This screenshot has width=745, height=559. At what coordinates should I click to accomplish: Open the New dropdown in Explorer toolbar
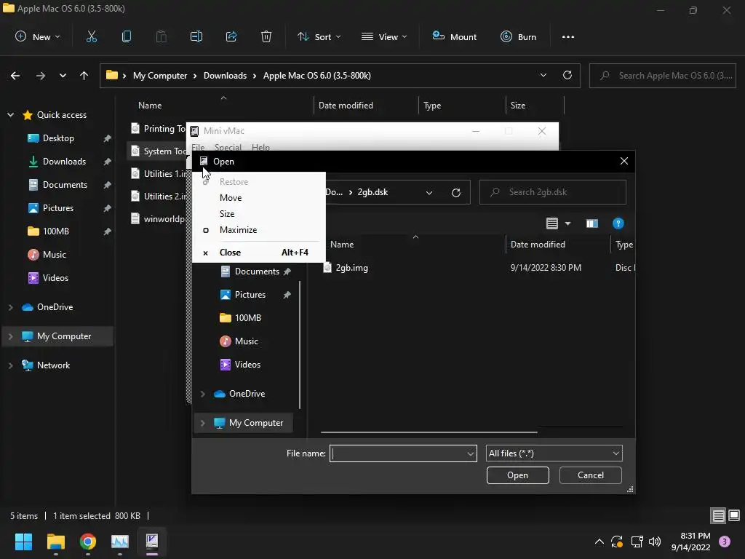pos(38,36)
